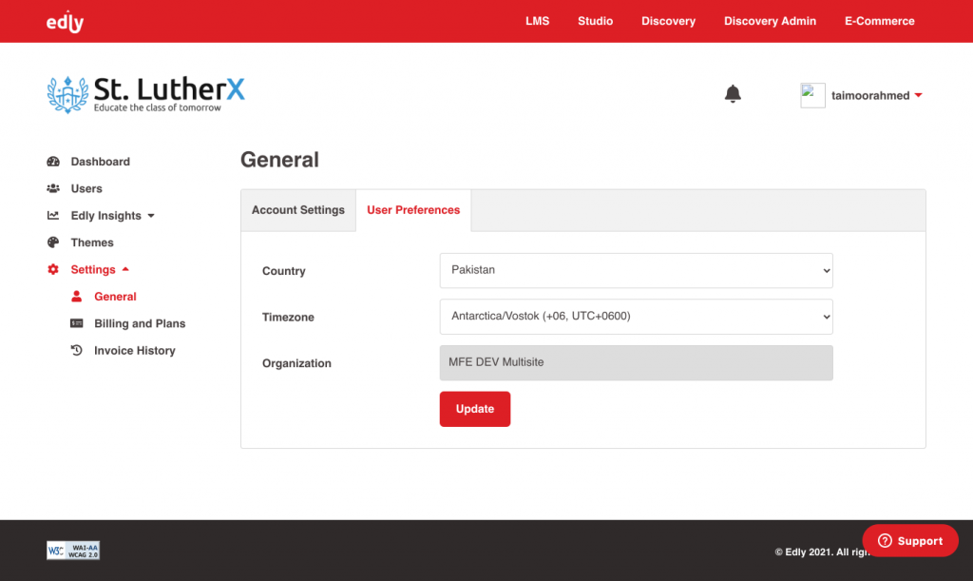The height and width of the screenshot is (581, 973).
Task: Open the notifications bell
Action: (733, 94)
